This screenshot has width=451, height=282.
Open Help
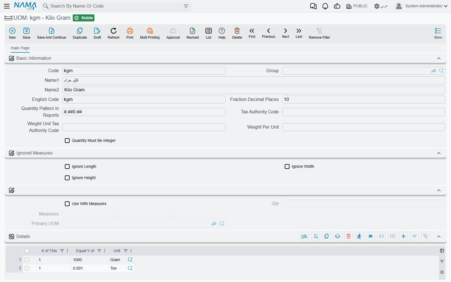click(222, 33)
